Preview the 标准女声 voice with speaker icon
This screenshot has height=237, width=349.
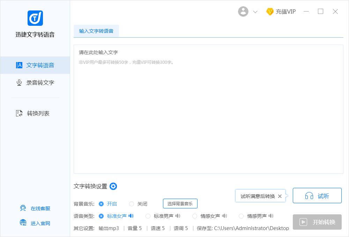(131, 216)
